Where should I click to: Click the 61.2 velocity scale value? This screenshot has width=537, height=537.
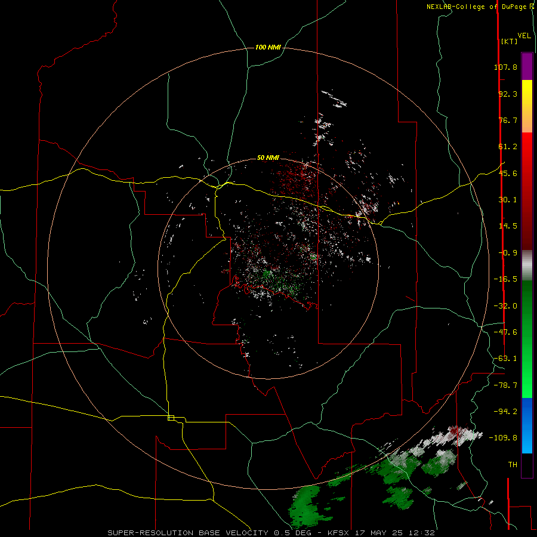coord(508,147)
